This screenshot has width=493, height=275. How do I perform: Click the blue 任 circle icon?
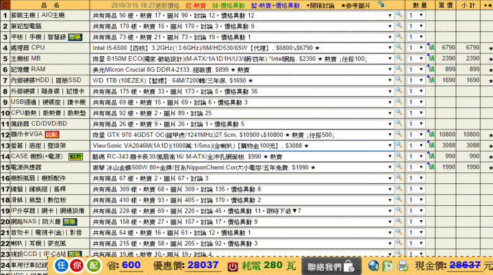pos(62,266)
